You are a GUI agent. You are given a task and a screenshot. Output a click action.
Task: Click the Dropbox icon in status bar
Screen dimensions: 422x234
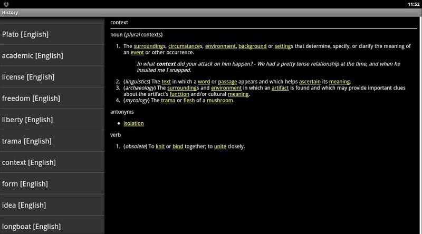6,4
